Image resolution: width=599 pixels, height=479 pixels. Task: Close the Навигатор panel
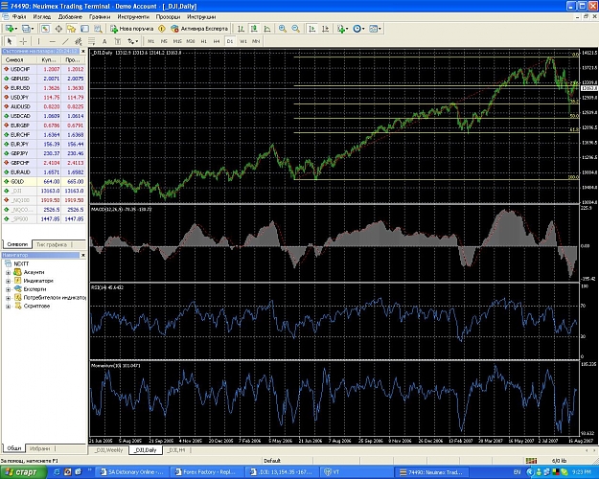[82, 255]
